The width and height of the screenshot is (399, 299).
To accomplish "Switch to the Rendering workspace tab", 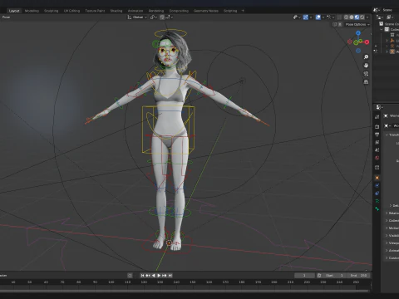I will (156, 11).
